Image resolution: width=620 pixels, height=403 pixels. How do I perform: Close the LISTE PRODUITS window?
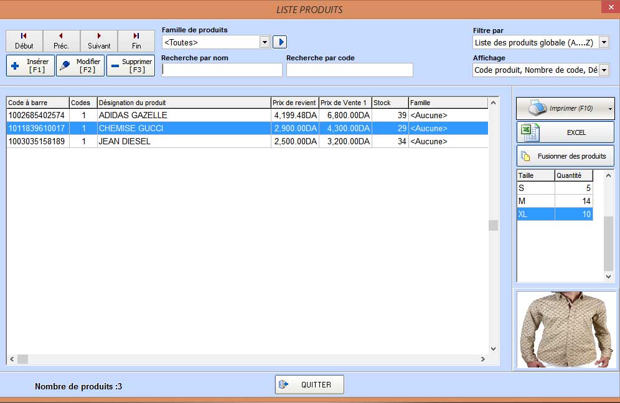click(x=611, y=7)
